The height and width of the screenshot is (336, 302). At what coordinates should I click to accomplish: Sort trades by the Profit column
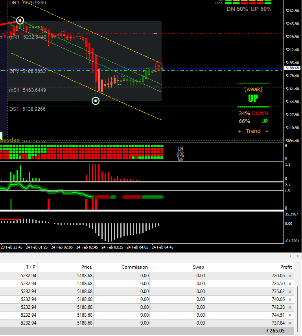click(x=286, y=267)
